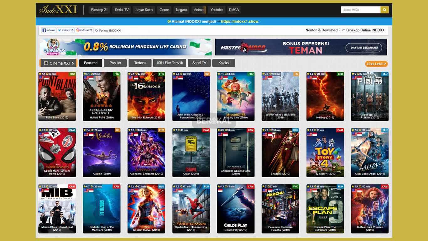Open the Hellboy (2019) poster
Image resolution: width=428 pixels, height=241 pixels.
click(x=325, y=96)
